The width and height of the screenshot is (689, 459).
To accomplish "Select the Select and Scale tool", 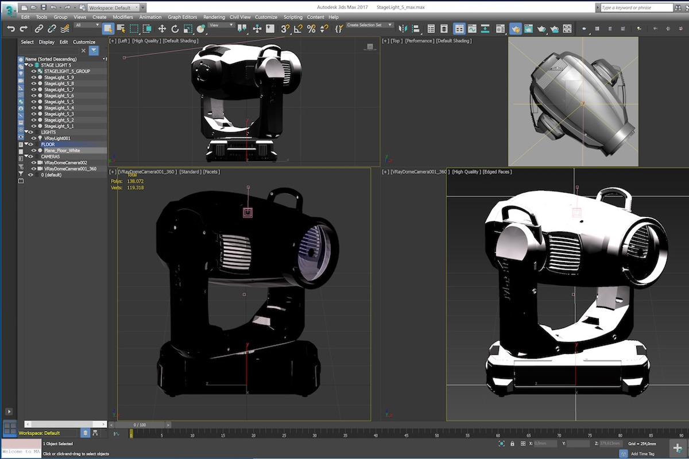I will pos(188,29).
